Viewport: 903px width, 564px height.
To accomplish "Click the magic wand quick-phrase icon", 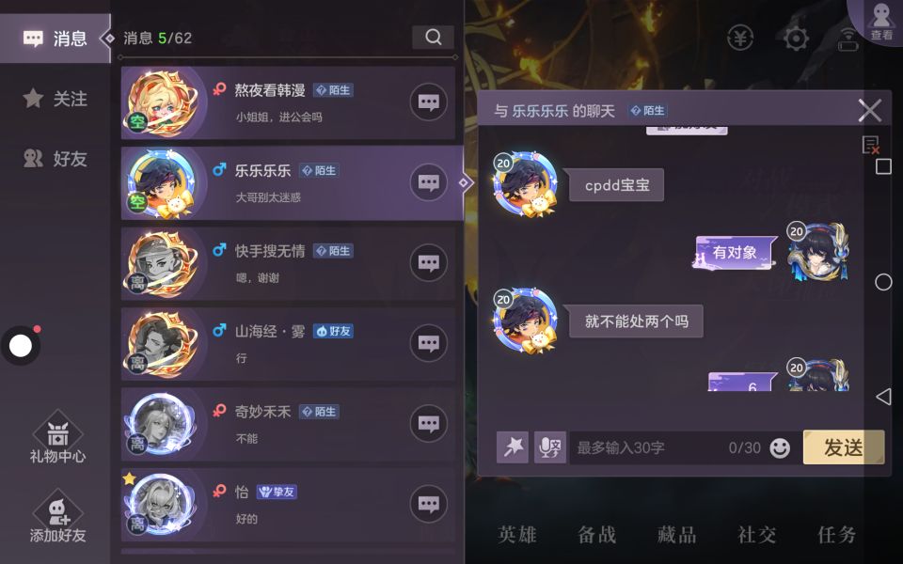I will click(513, 447).
